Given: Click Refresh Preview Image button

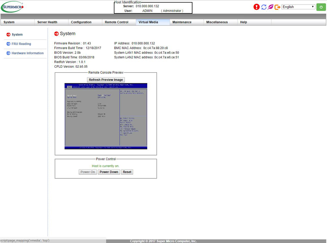Looking at the screenshot, I should (106, 80).
